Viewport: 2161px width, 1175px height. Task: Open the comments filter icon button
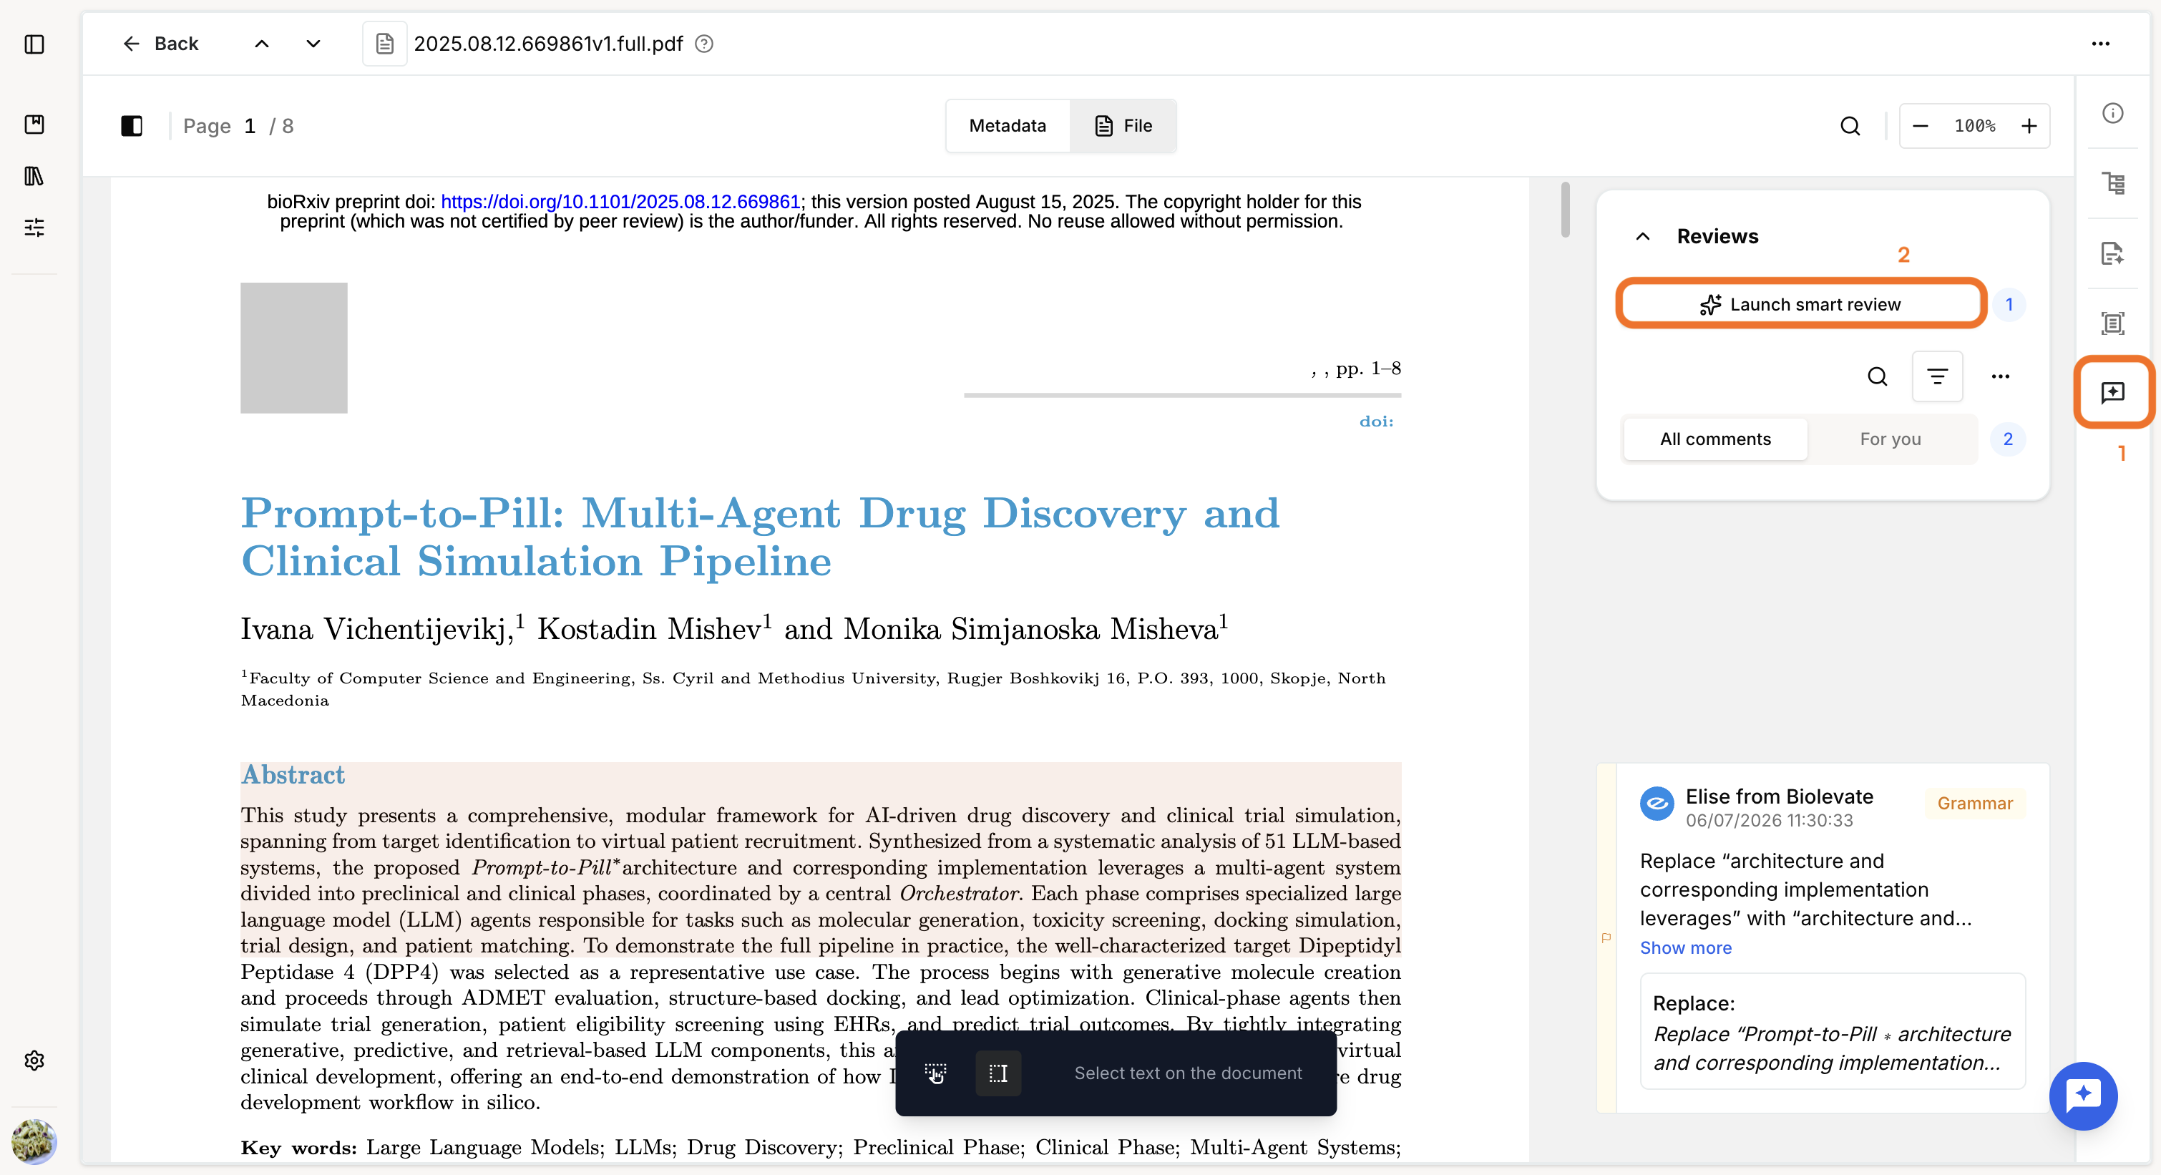[x=1937, y=376]
